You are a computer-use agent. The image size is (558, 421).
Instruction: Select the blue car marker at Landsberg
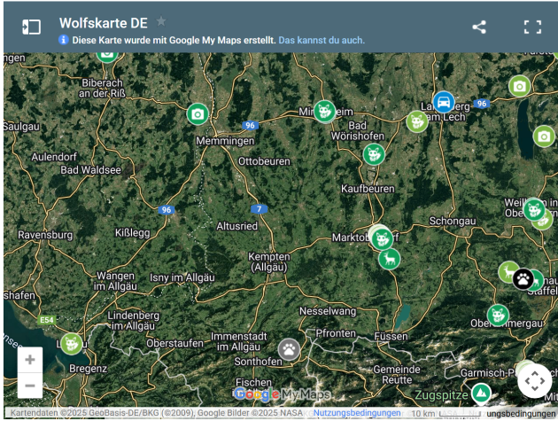point(444,102)
